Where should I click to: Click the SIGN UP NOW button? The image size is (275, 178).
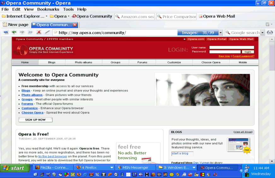[x=35, y=120]
